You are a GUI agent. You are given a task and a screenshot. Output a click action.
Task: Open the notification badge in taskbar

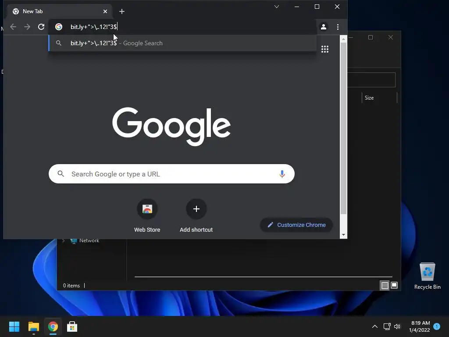[437, 326]
